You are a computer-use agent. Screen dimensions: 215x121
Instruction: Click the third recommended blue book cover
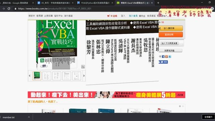106,111
